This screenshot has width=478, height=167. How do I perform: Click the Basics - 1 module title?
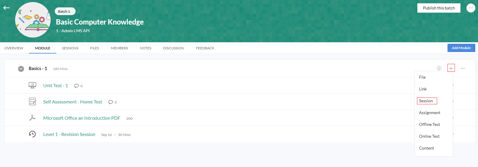point(38,69)
